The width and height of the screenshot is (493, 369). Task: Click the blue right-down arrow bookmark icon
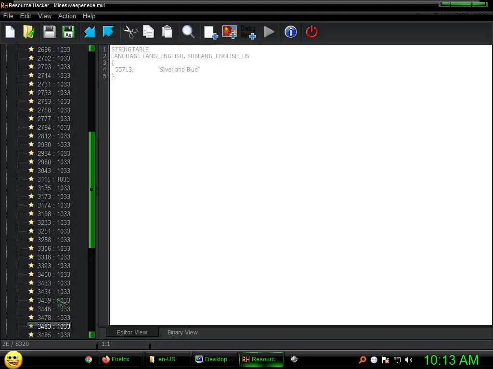coord(108,32)
